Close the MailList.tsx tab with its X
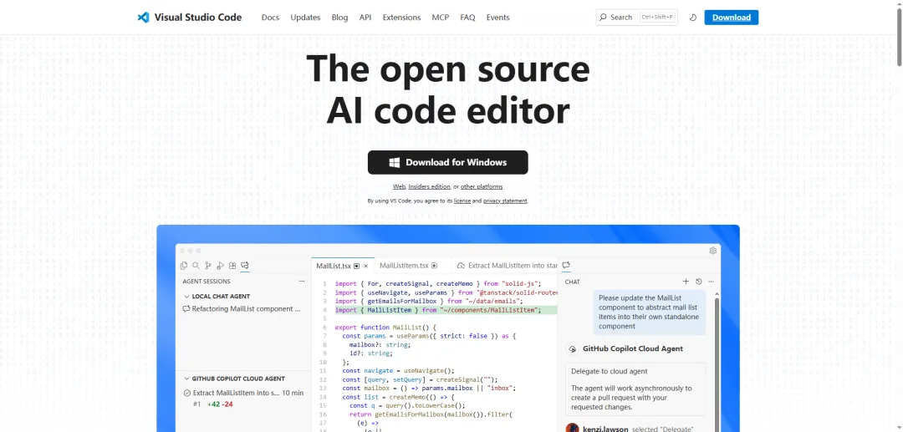The height and width of the screenshot is (432, 903). pos(365,266)
